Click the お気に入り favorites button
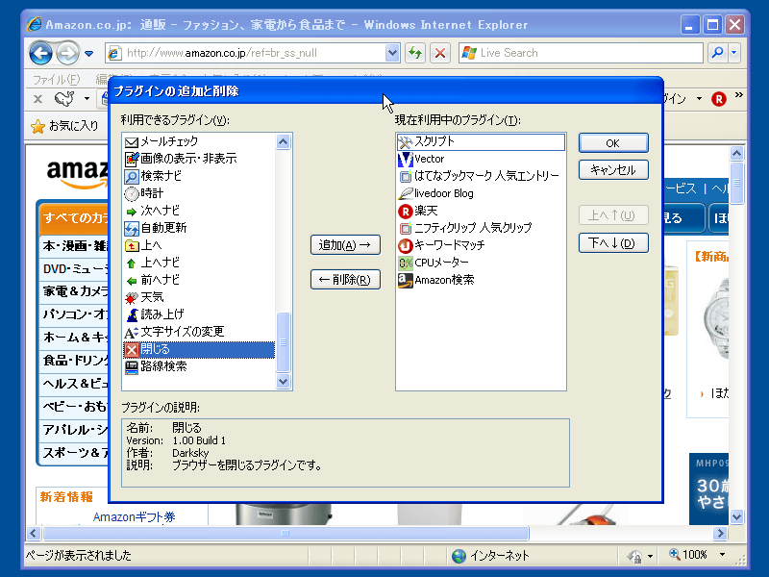The height and width of the screenshot is (577, 769). [64, 126]
